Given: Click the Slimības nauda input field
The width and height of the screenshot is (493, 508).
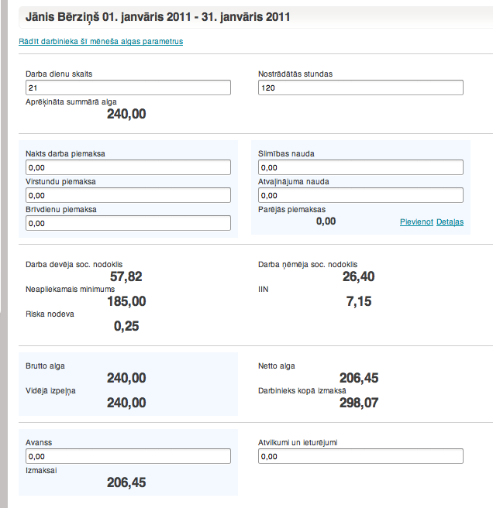Looking at the screenshot, I should (360, 167).
